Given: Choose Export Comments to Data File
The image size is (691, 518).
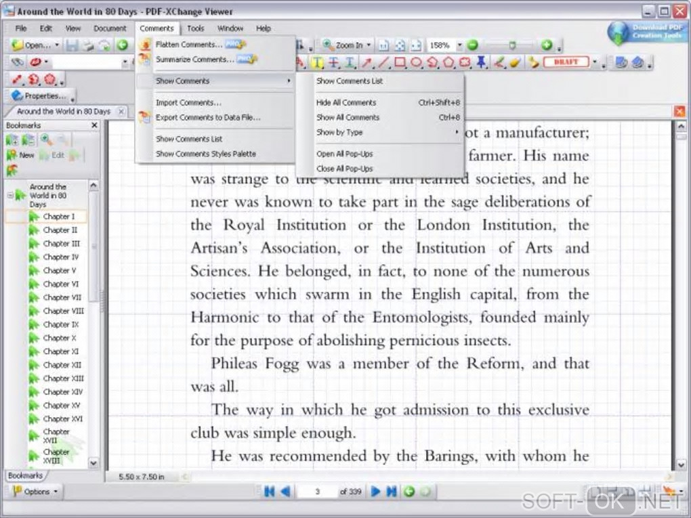Looking at the screenshot, I should click(216, 118).
